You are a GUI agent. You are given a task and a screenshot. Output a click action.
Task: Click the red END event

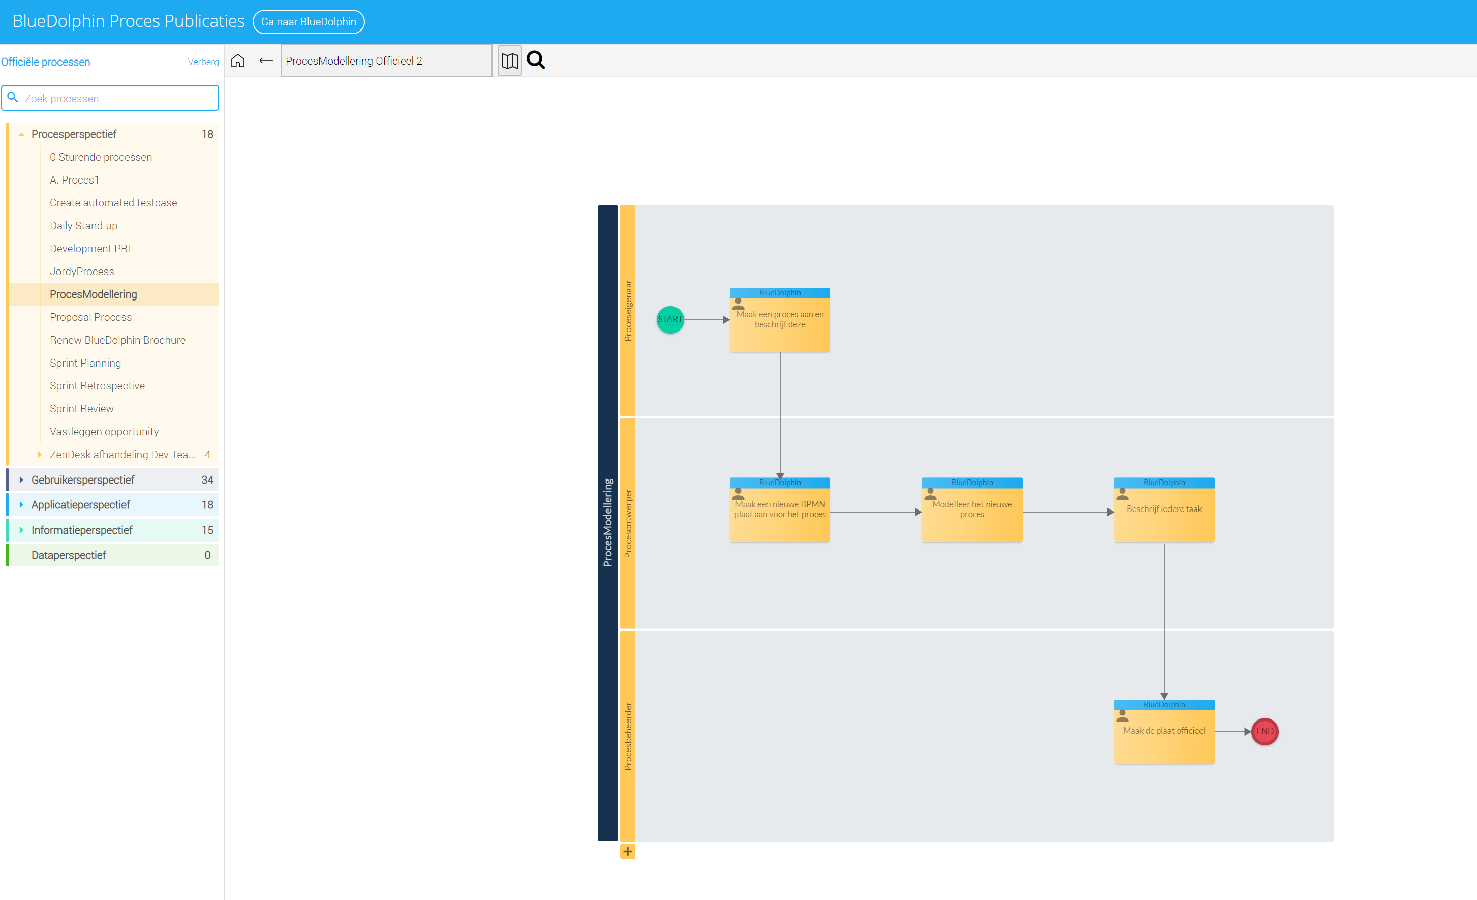coord(1265,731)
